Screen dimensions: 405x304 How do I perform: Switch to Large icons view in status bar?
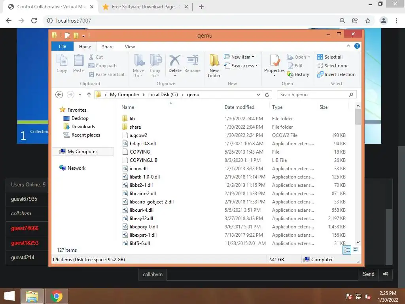356,250
